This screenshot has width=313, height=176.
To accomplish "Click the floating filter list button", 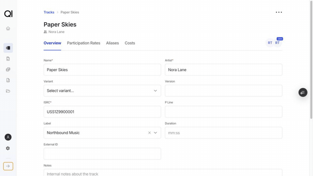I will pos(303,92).
